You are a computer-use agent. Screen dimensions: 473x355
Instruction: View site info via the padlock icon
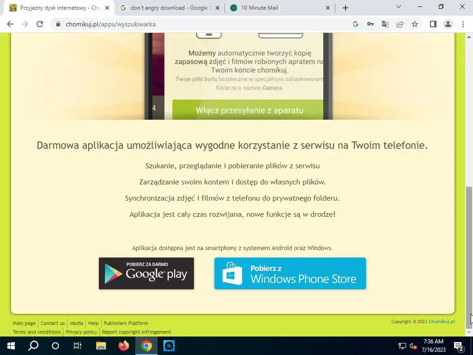pyautogui.click(x=58, y=24)
